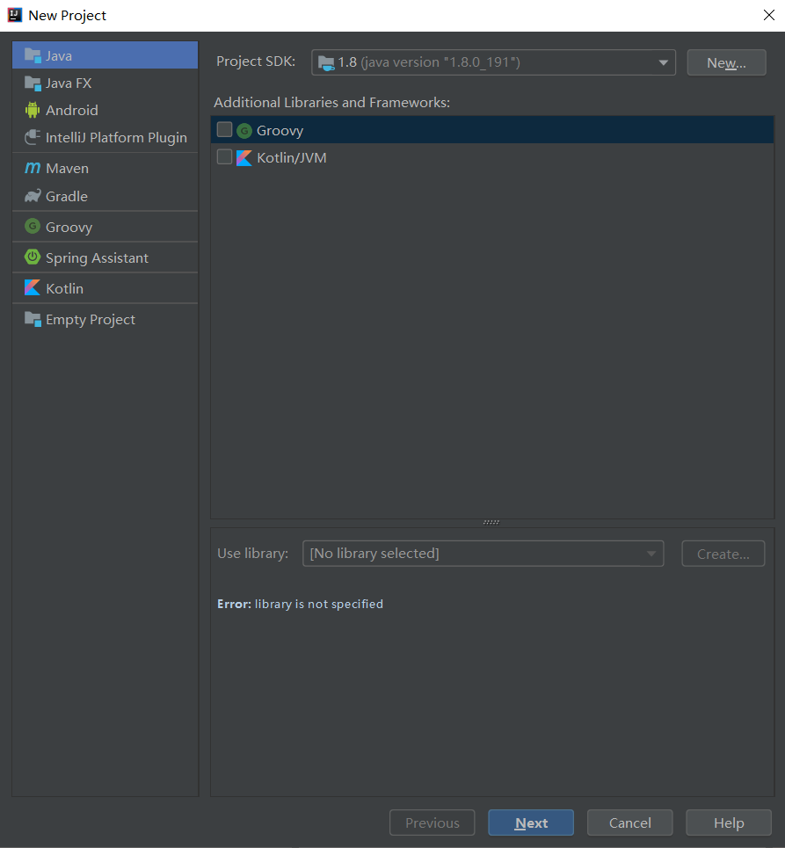Click the Kotlin logo in left sidebar

point(33,287)
